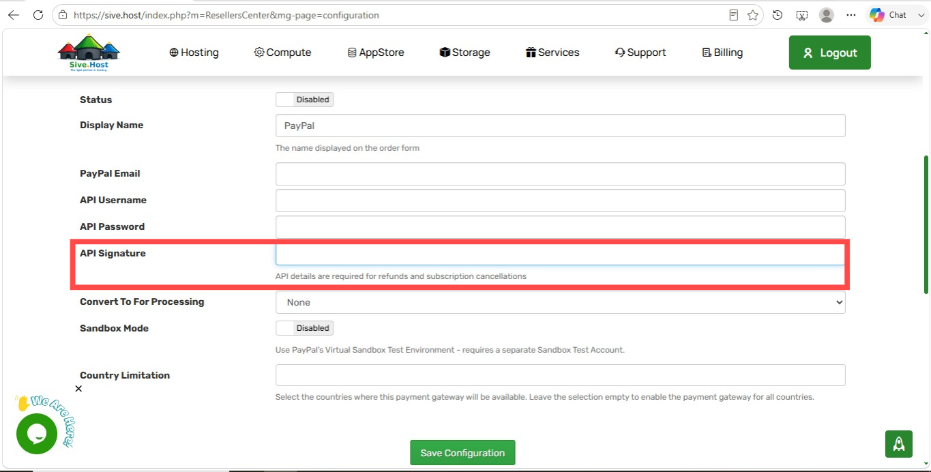Open the Billing menu

click(x=722, y=53)
